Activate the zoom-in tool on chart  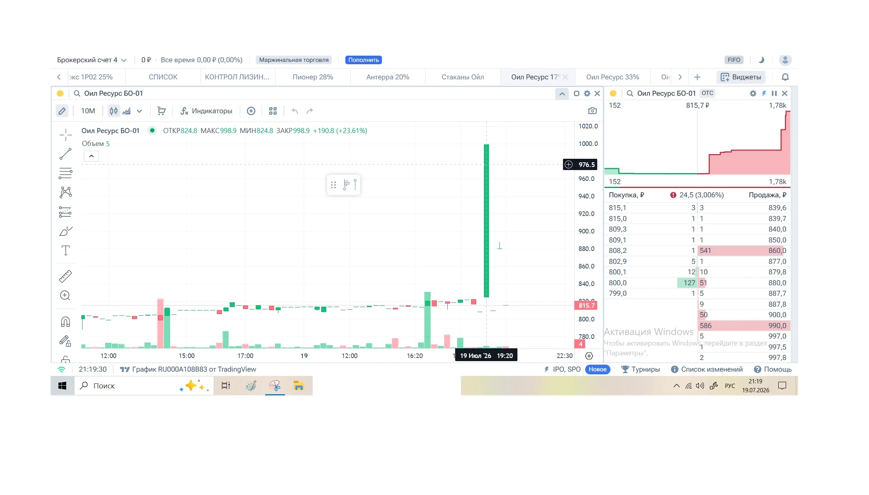point(65,296)
